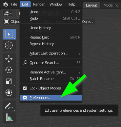Image resolution: width=121 pixels, height=127 pixels.
Task: Switch to the Layout workspace tab
Action: point(91,5)
